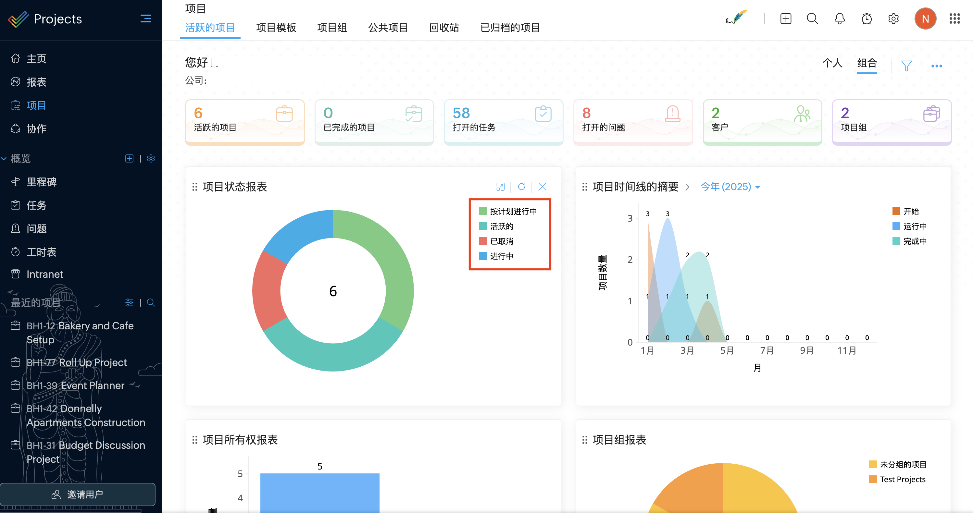Open the apps grid launcher
Image resolution: width=973 pixels, height=513 pixels.
(954, 18)
